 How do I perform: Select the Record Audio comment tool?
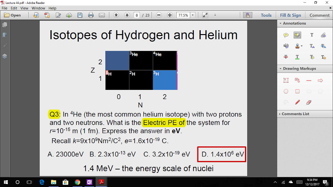coord(286,46)
